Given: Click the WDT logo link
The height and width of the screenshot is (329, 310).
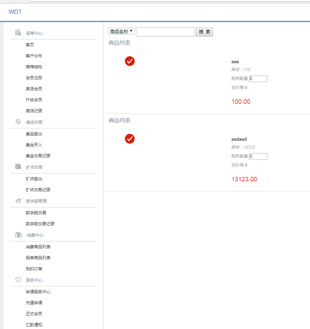Looking at the screenshot, I should (15, 12).
